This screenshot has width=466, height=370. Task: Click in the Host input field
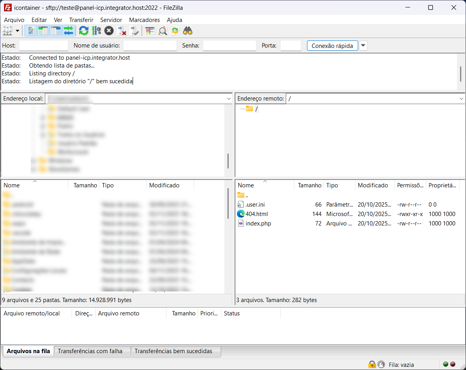[x=43, y=46]
